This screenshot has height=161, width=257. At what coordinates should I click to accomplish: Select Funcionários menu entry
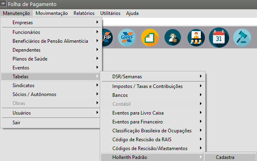[x=51, y=32]
